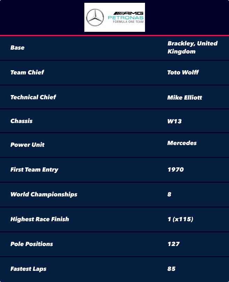Screen dimensions: 229x282
Task: Click Brackley, United Kingdom value
Action: (192, 47)
